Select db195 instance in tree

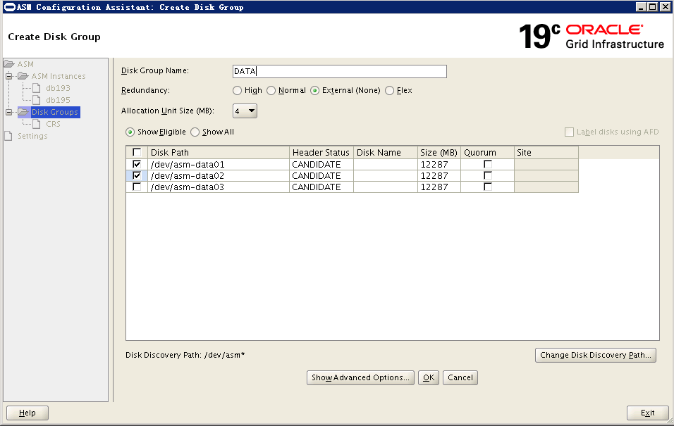(58, 100)
